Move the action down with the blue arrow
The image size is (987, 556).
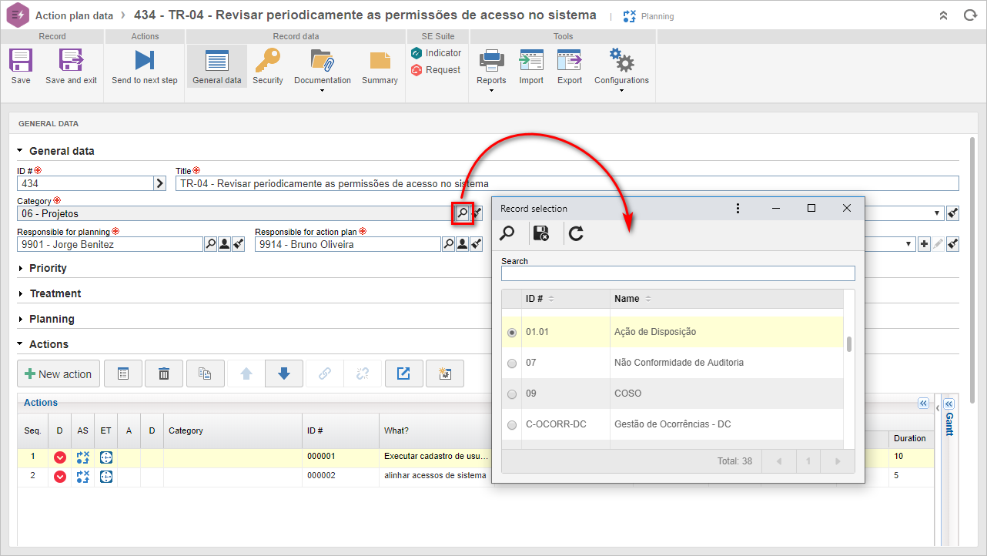[x=284, y=373]
